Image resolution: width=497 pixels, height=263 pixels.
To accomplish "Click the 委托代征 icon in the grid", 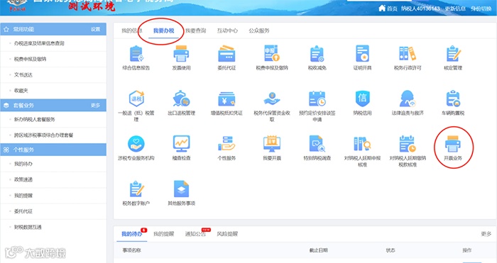I will (226, 53).
